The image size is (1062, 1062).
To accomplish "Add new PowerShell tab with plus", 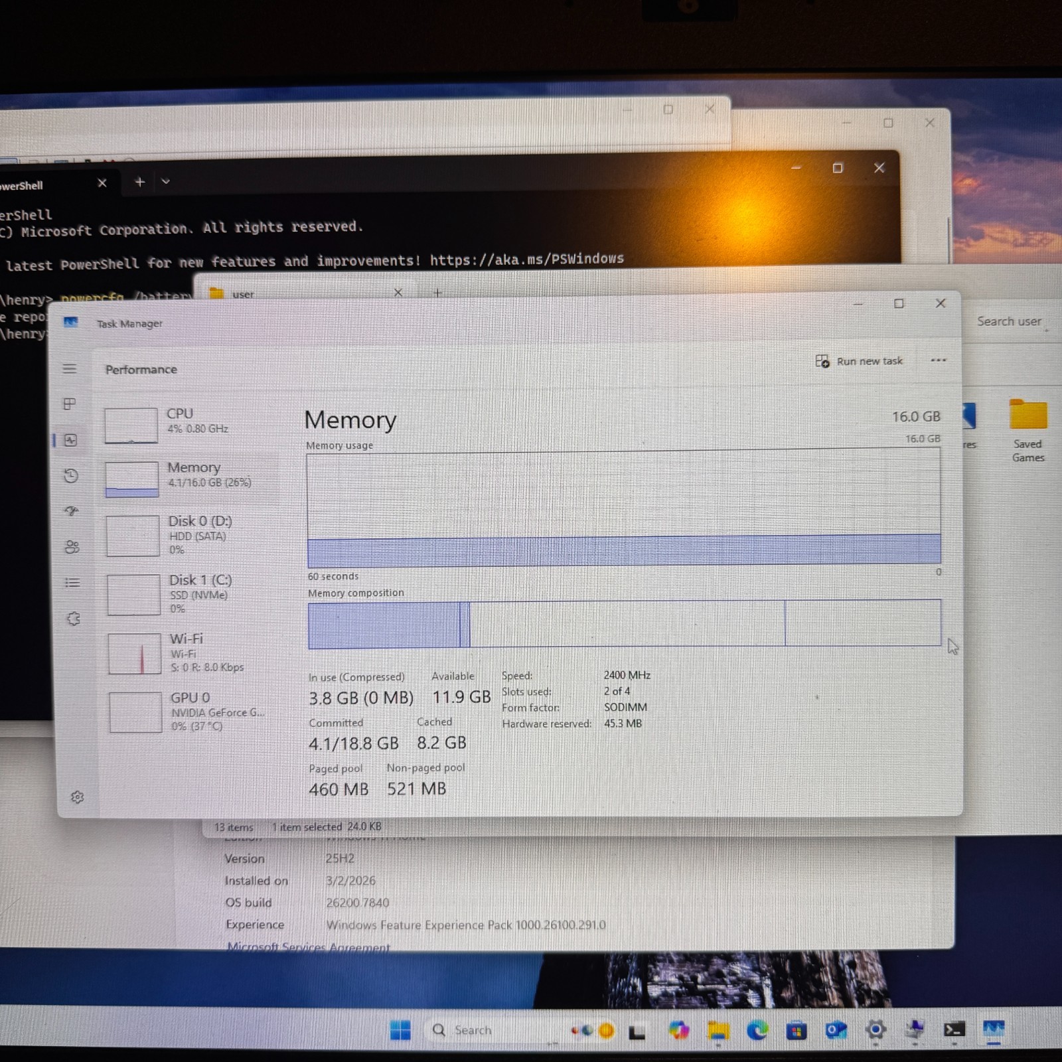I will click(139, 182).
